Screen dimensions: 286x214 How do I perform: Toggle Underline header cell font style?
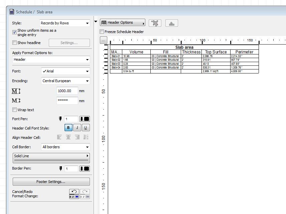pos(86,128)
